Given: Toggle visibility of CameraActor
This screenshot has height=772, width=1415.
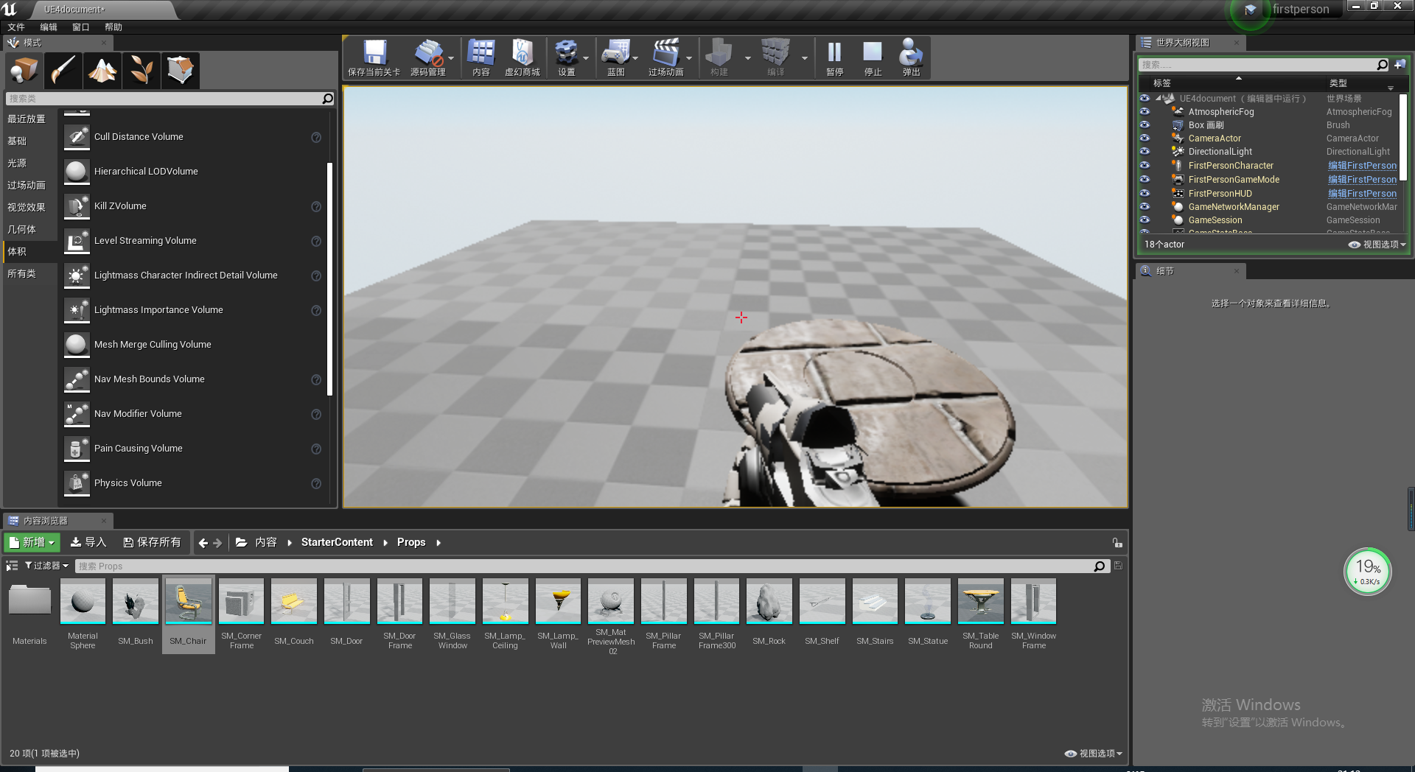Looking at the screenshot, I should (1145, 138).
